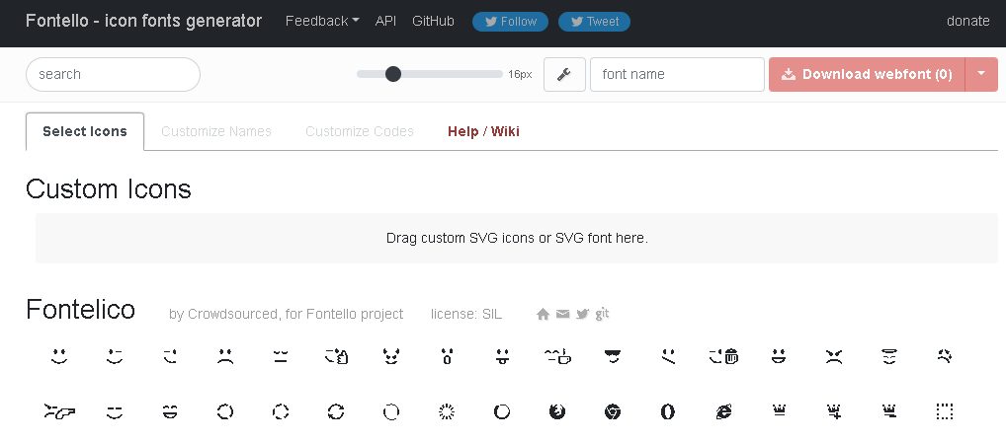
Task: Click the Fontelico email envelope icon
Action: coord(562,315)
